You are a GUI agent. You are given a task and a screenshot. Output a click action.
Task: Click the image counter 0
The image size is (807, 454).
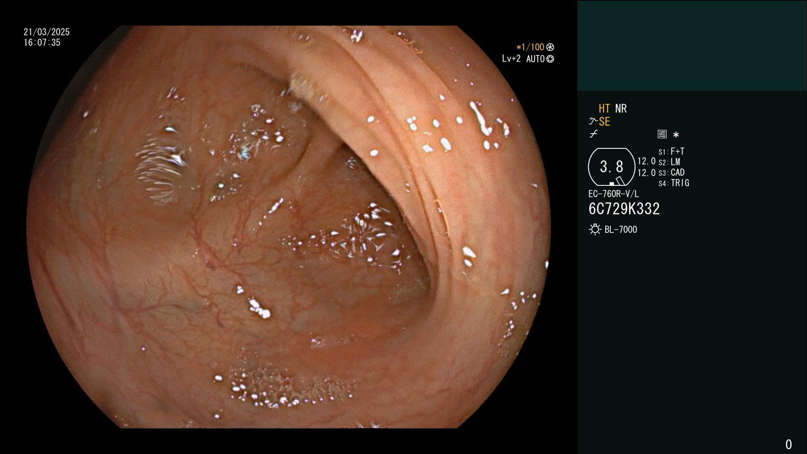[x=789, y=444]
